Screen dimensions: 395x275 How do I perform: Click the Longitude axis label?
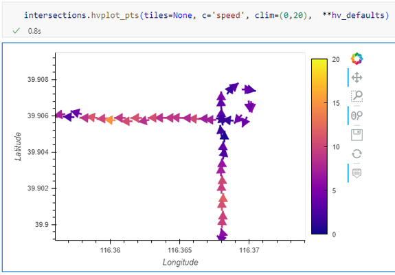181,262
